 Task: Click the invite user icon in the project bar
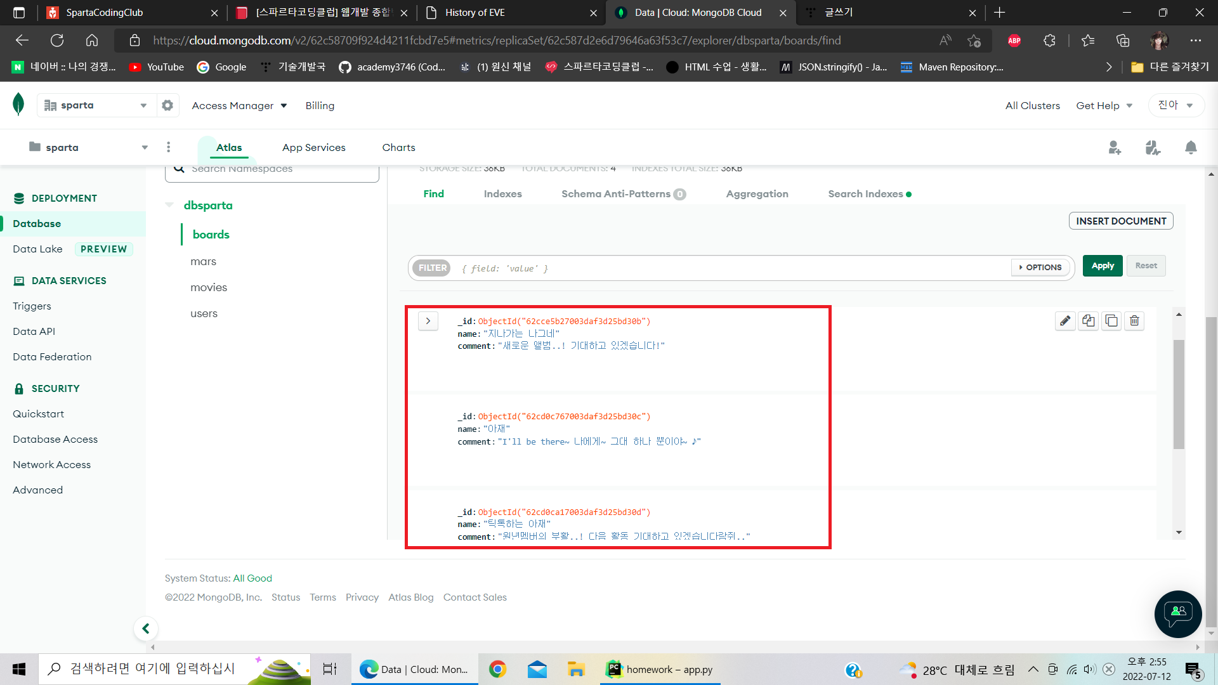(x=1115, y=148)
